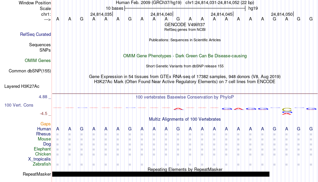Click the ---> sequence direction arrow
This screenshot has width=318, height=182.
(x=47, y=19)
